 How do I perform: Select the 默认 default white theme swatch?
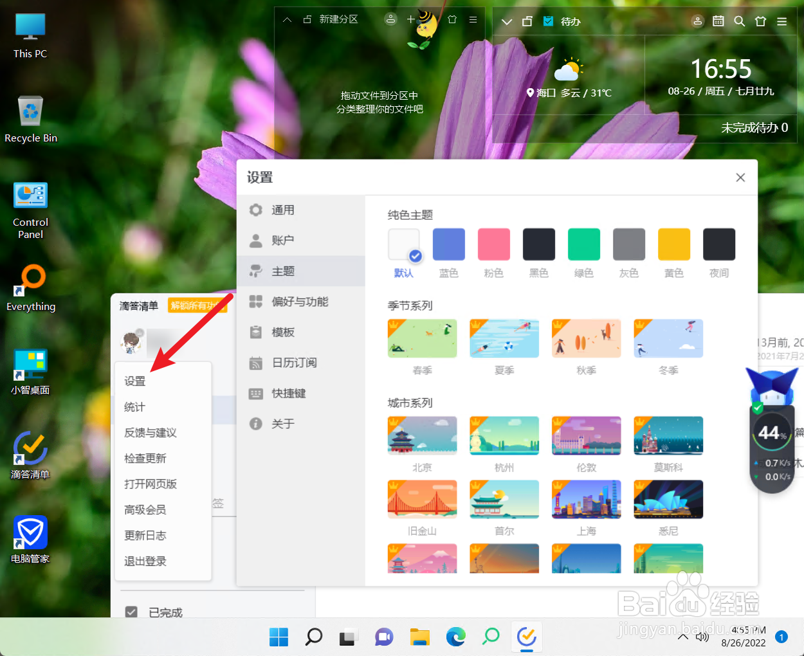404,245
